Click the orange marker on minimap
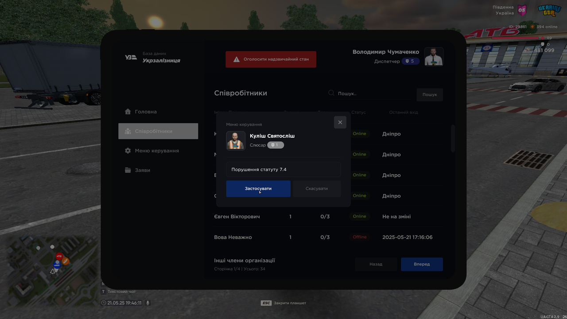 pyautogui.click(x=66, y=261)
